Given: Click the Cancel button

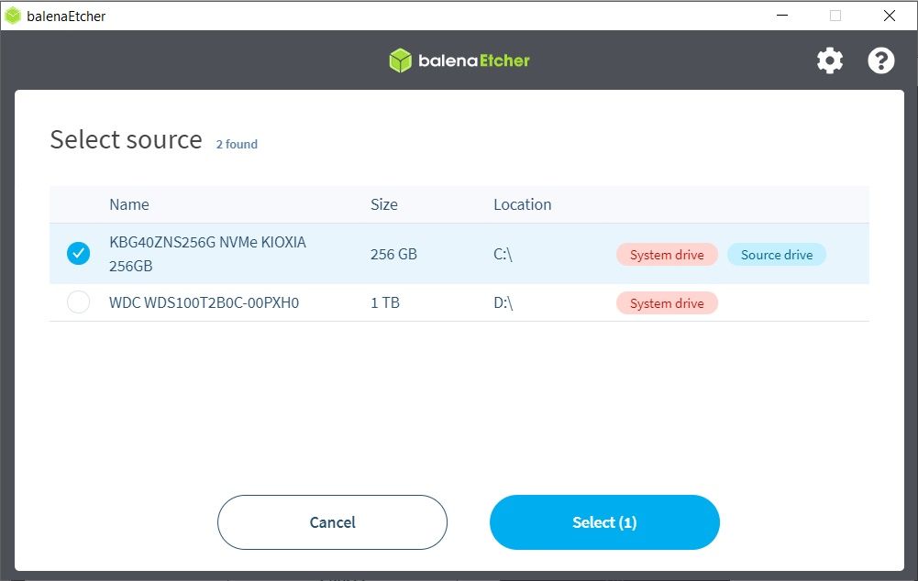Looking at the screenshot, I should 331,522.
